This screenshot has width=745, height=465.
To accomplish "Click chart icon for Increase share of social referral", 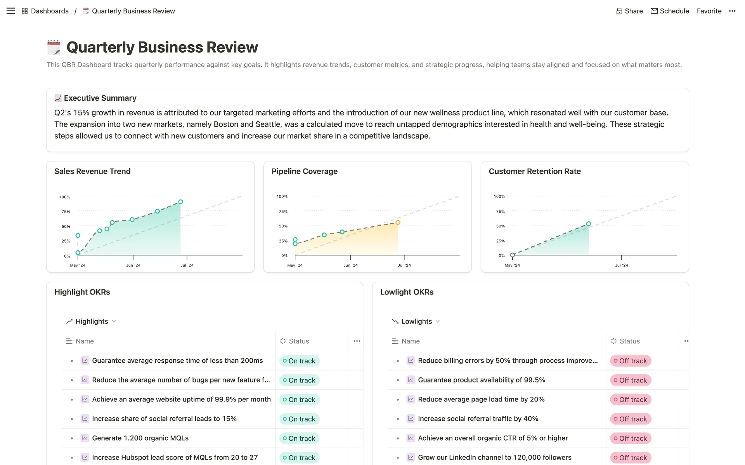I will [x=85, y=418].
